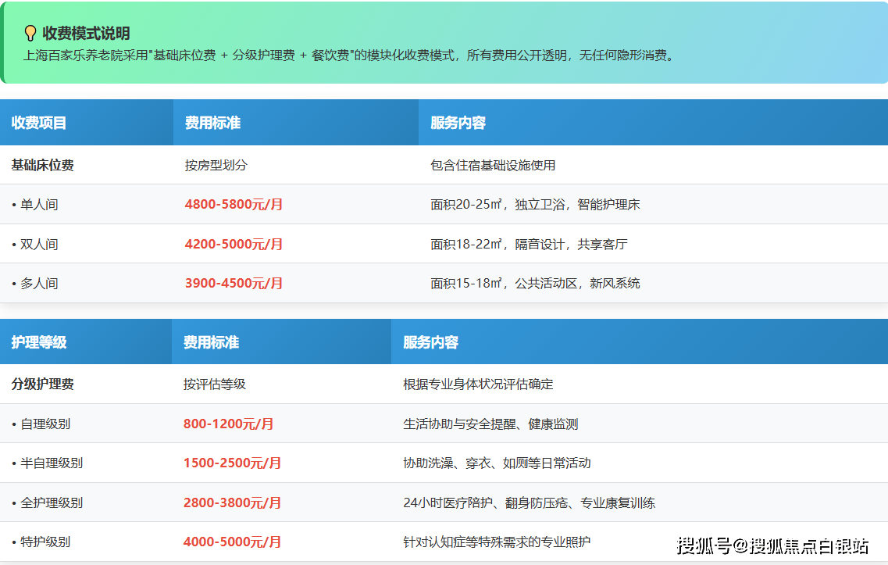This screenshot has height=565, width=888.
Task: Select the 护理等级 column header
Action: click(39, 342)
